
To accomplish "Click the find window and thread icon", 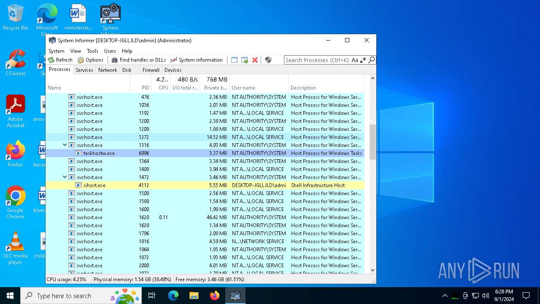I will 245,60.
